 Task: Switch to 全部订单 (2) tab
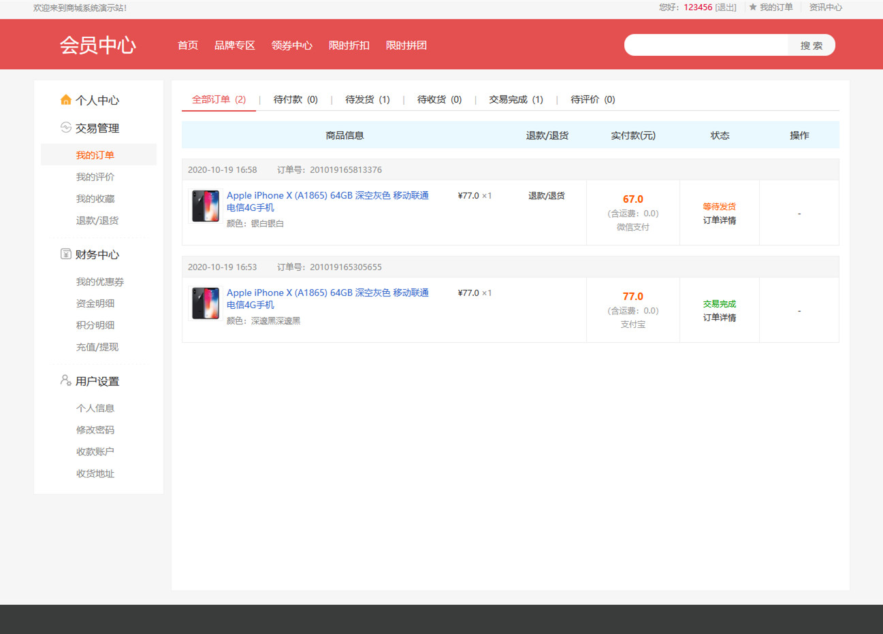coord(219,99)
